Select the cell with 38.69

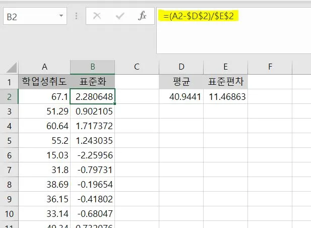pos(44,185)
